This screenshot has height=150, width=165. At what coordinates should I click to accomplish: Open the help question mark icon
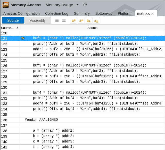click(x=85, y=5)
